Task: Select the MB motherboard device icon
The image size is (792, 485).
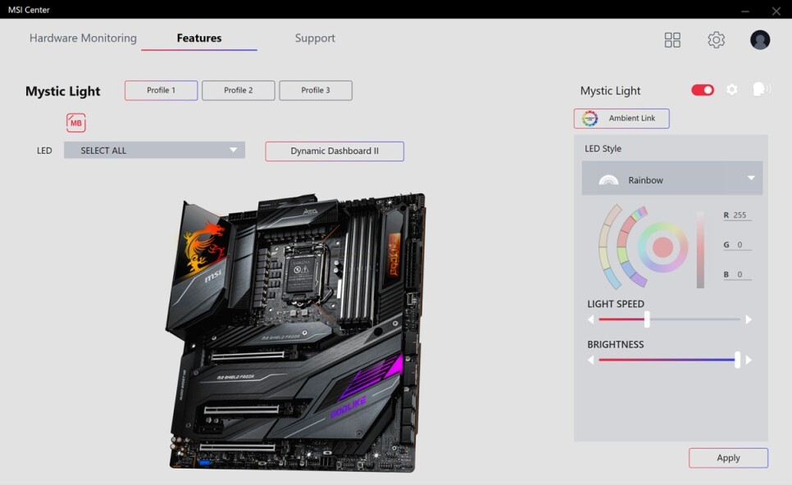Action: [75, 123]
